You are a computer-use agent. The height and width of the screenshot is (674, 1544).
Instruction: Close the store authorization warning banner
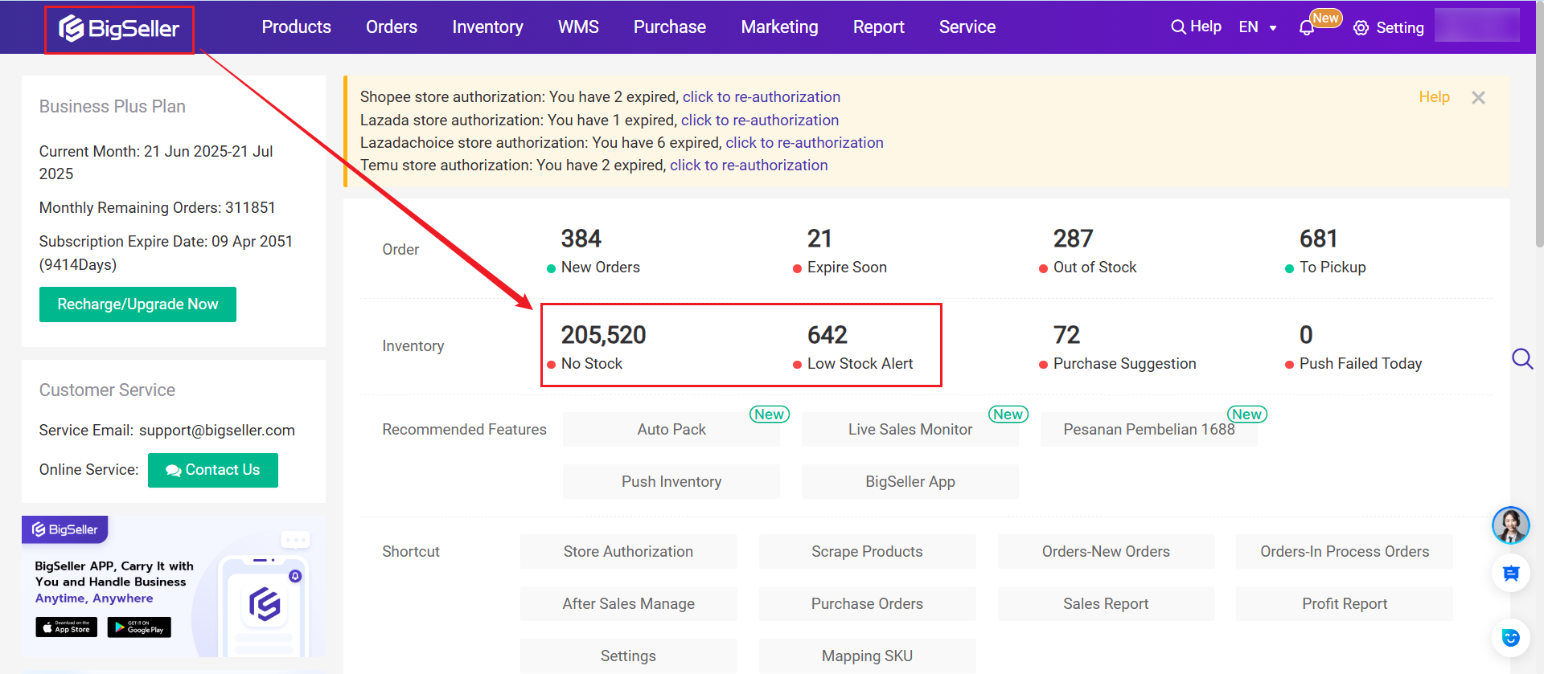tap(1478, 98)
